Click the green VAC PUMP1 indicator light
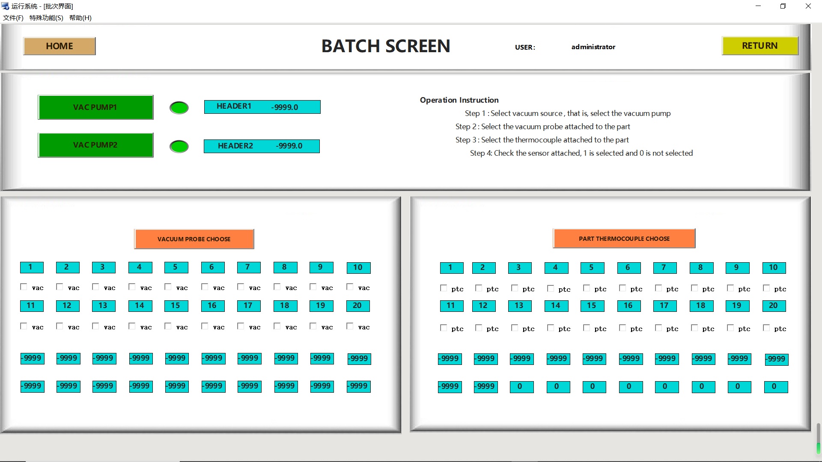 (179, 107)
